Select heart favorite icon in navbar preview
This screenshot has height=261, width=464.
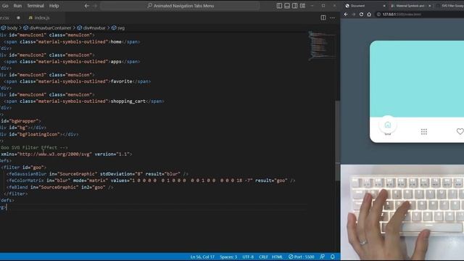[x=460, y=131]
